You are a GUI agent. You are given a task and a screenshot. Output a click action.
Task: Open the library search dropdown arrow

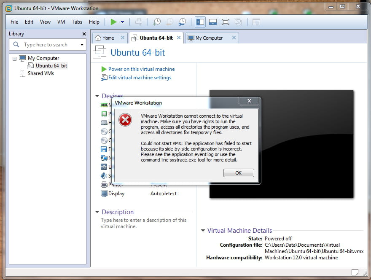(82, 45)
